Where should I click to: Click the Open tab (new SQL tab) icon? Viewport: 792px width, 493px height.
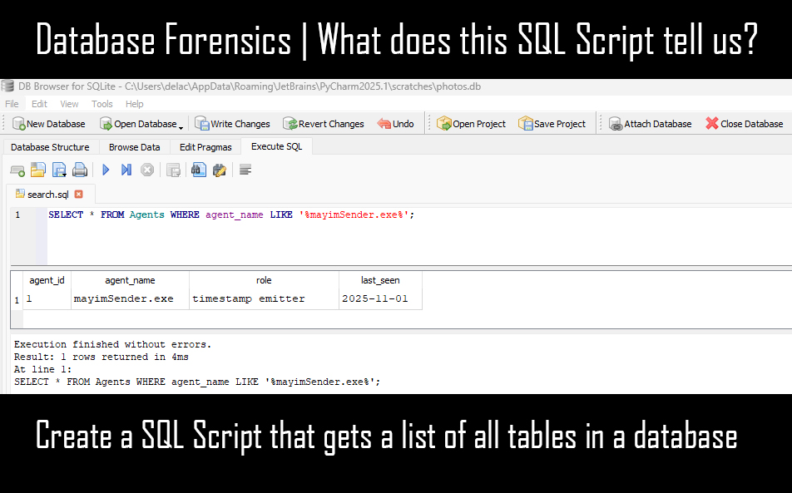click(17, 170)
